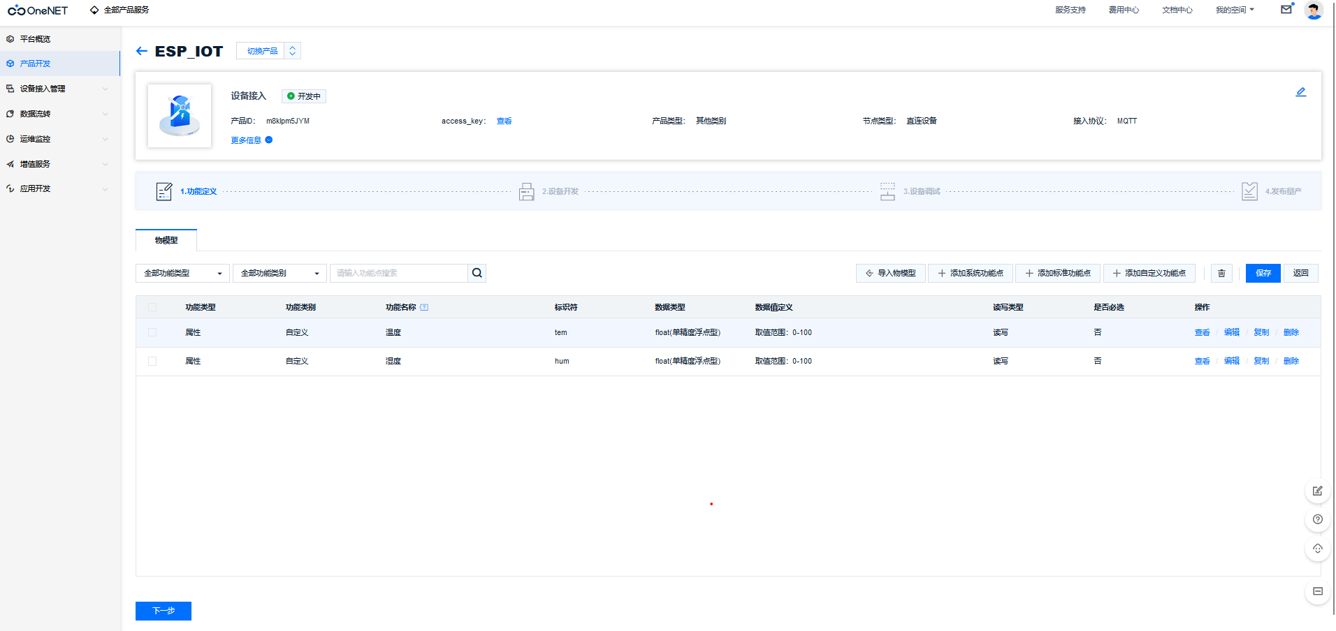The image size is (1336, 631).
Task: Expand 数据流转 sidebar section
Action: pyautogui.click(x=60, y=114)
